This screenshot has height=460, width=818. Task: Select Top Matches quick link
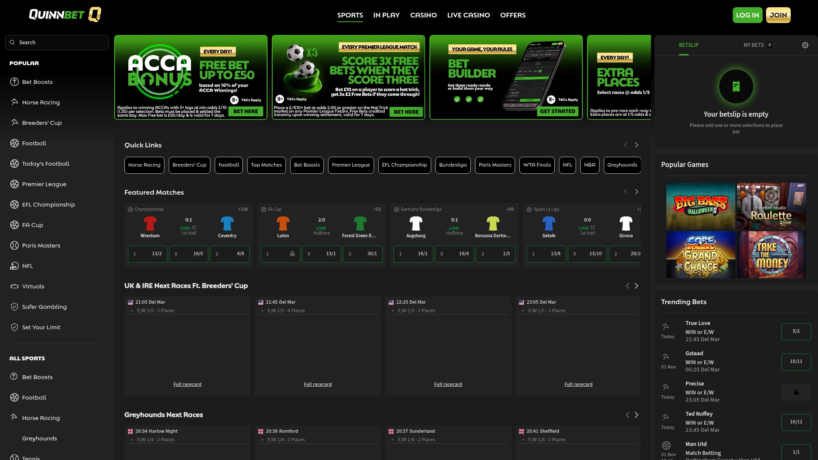tap(266, 165)
